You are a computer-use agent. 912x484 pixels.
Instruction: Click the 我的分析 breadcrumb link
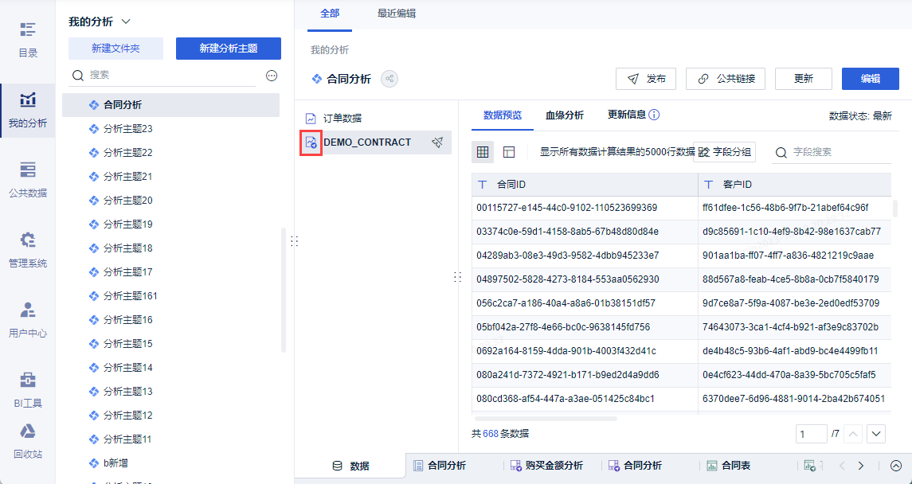(330, 50)
